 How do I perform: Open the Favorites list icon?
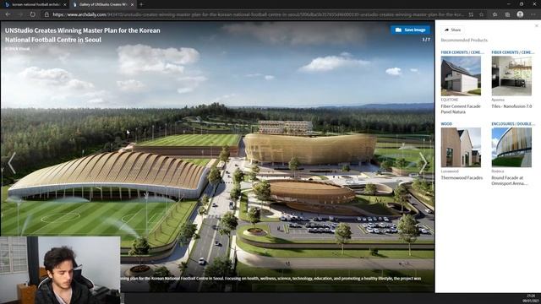(x=495, y=14)
